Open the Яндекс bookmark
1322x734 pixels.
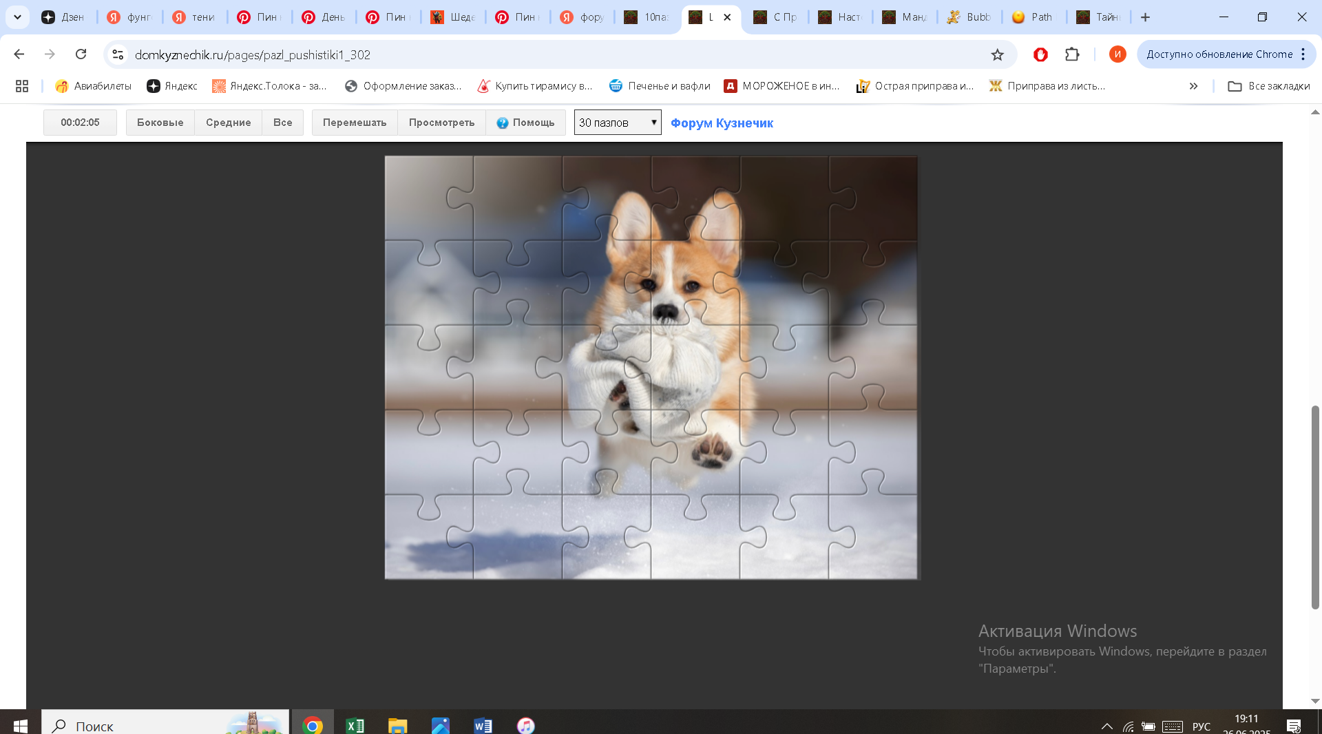click(x=172, y=86)
